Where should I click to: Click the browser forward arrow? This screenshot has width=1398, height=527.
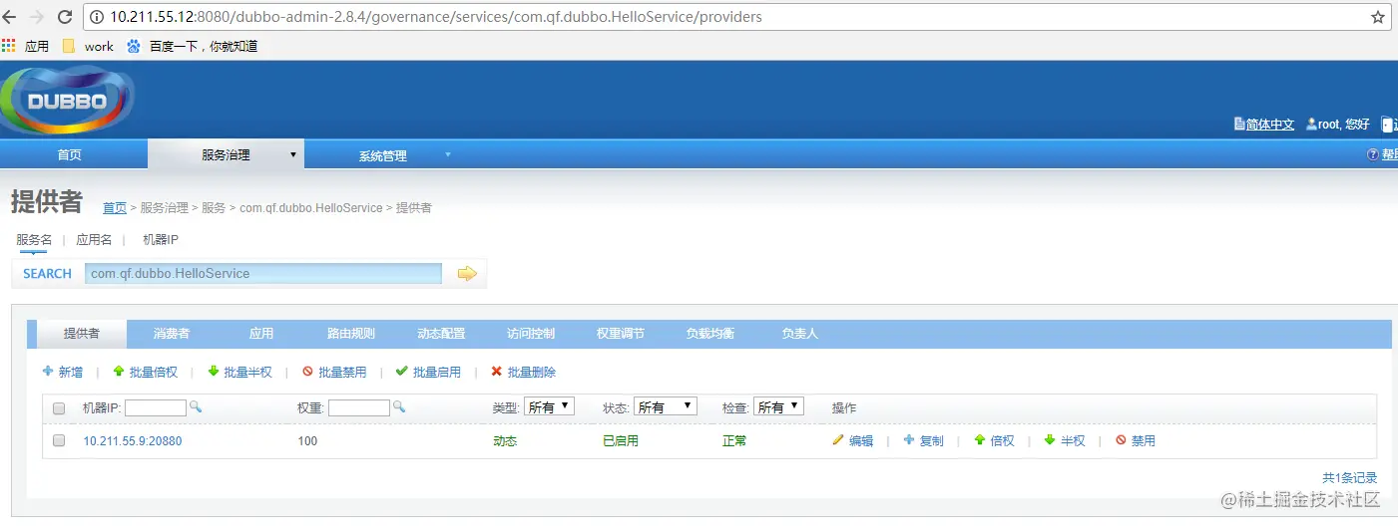(37, 17)
